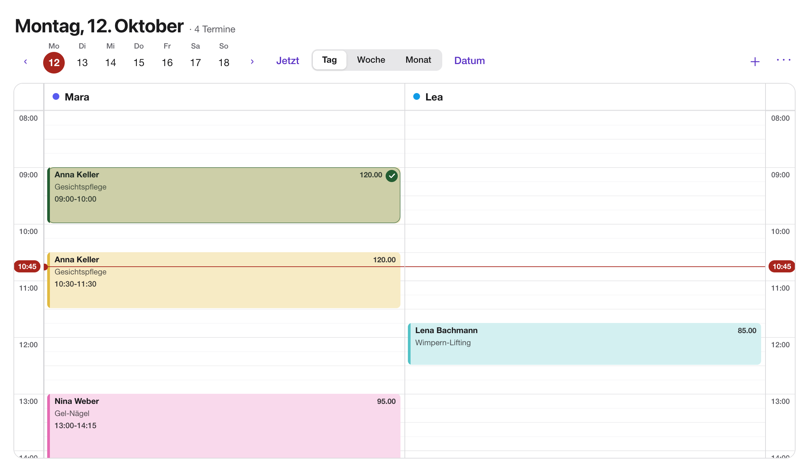Image resolution: width=809 pixels, height=472 pixels.
Task: Switch to the Monat view
Action: pyautogui.click(x=418, y=60)
